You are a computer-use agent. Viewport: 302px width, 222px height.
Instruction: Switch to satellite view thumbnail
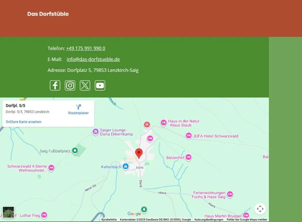pyautogui.click(x=8, y=212)
